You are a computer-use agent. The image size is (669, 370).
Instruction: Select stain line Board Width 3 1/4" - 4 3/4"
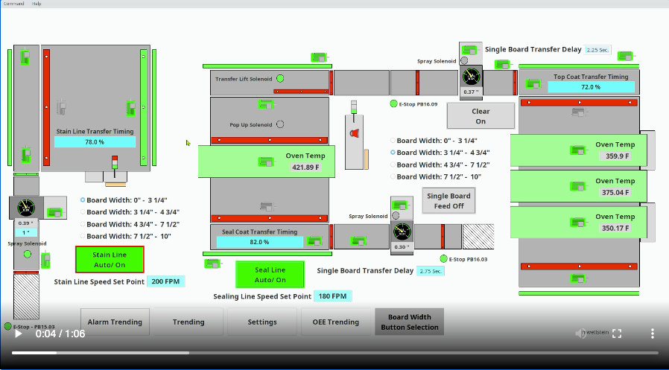(x=83, y=212)
